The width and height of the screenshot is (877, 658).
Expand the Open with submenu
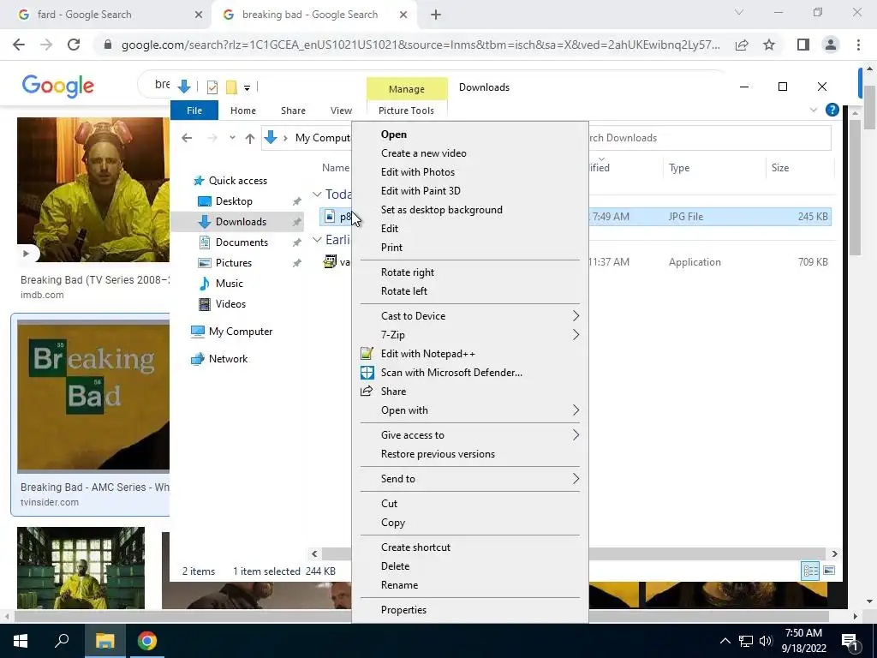(x=576, y=410)
